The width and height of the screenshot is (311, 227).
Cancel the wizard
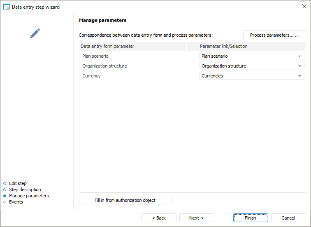tap(288, 218)
